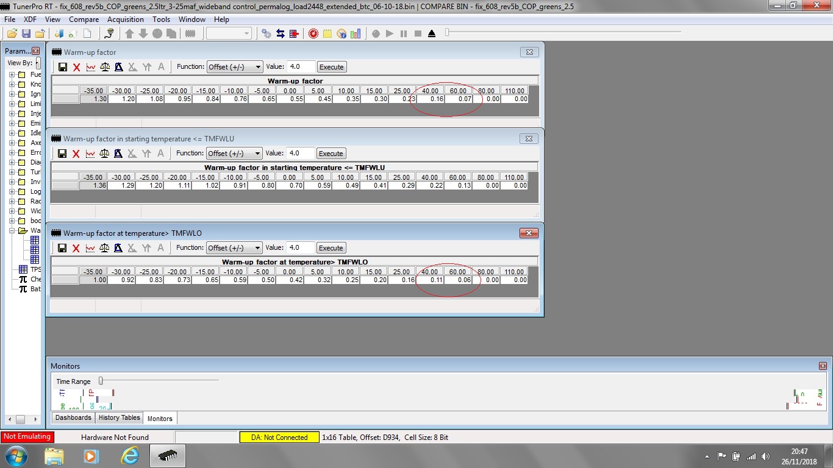The width and height of the screenshot is (833, 468).
Task: Click red X icon in TMFWLU table toolbar
Action: tap(76, 154)
